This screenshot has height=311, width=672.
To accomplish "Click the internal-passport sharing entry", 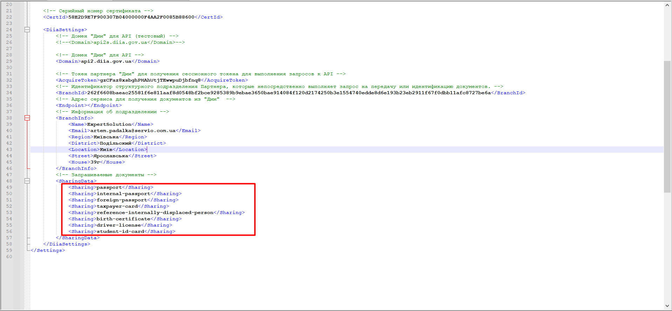I will click(123, 194).
